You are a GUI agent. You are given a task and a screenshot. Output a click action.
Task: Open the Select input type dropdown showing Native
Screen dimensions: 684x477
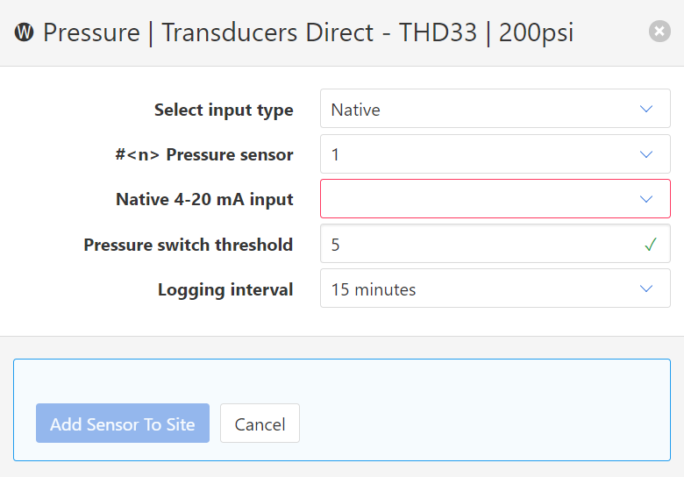[x=482, y=110]
